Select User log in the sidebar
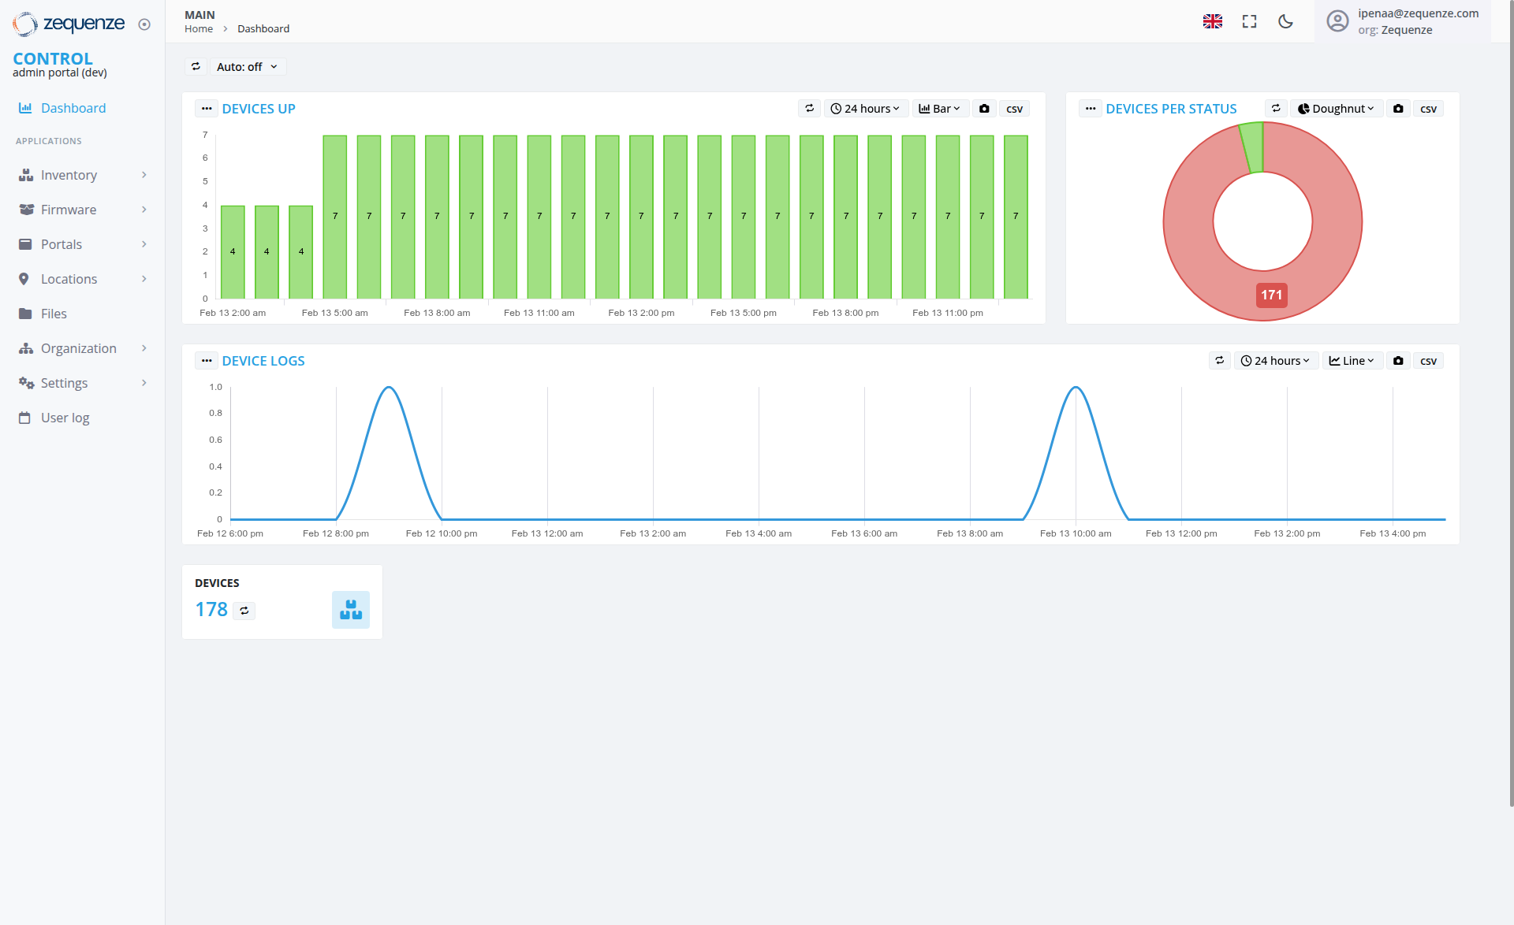Viewport: 1514px width, 925px height. [x=65, y=418]
